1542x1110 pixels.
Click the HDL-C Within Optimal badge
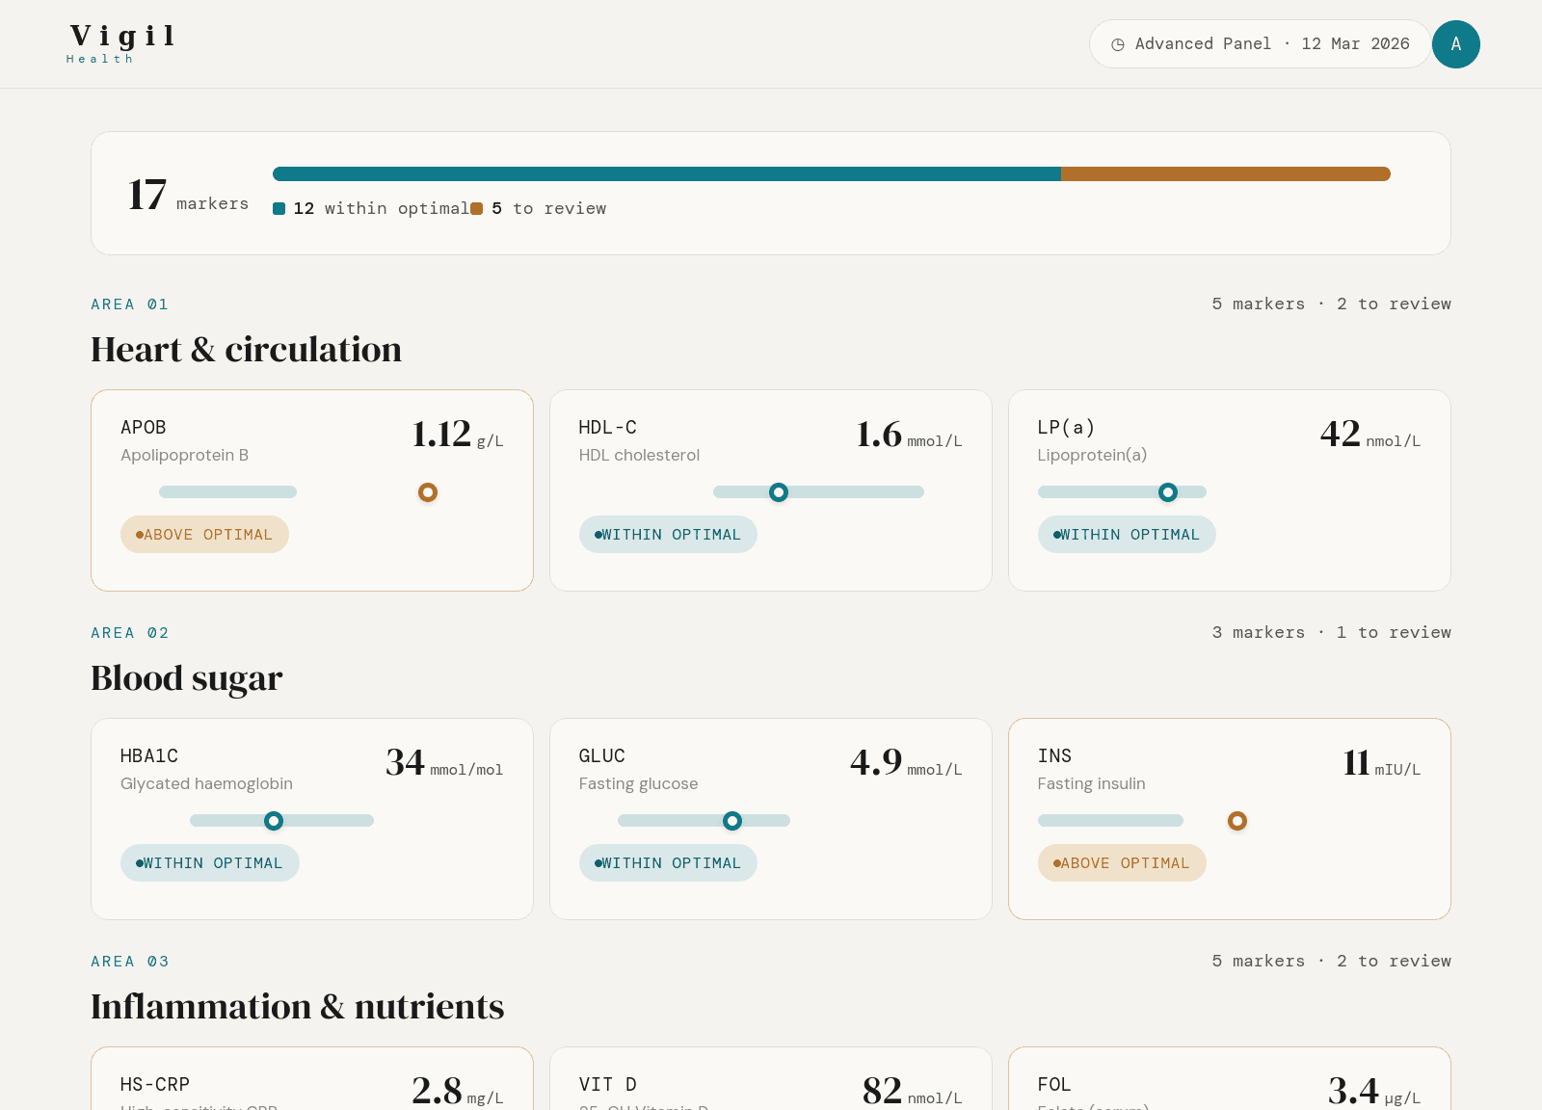pos(668,535)
